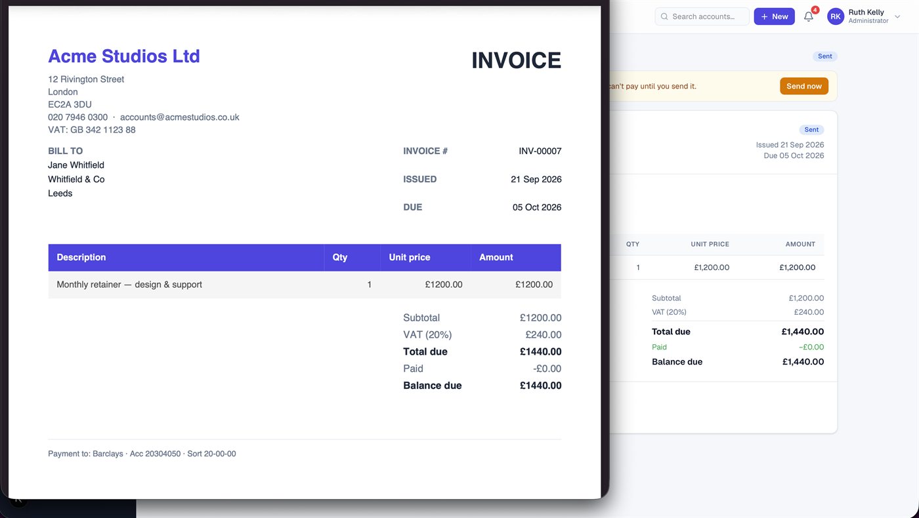Click the preview Paid label

click(x=413, y=369)
